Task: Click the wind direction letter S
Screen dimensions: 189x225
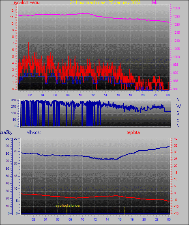Action: click(178, 113)
